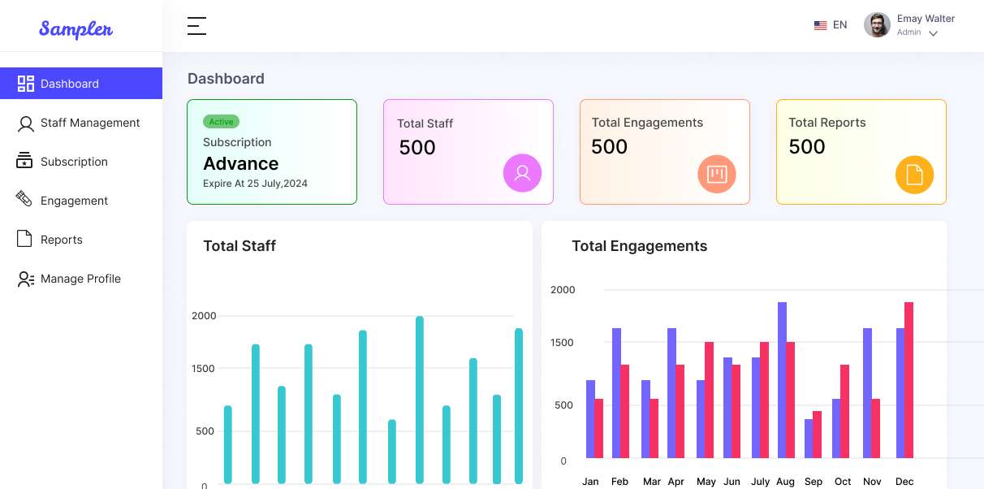Click the Staff Management person icon
Screen dimensions: 984x489
coord(26,123)
